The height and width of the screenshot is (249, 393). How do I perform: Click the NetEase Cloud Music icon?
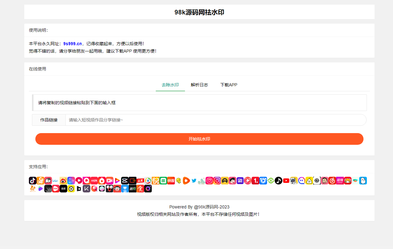click(x=332, y=181)
